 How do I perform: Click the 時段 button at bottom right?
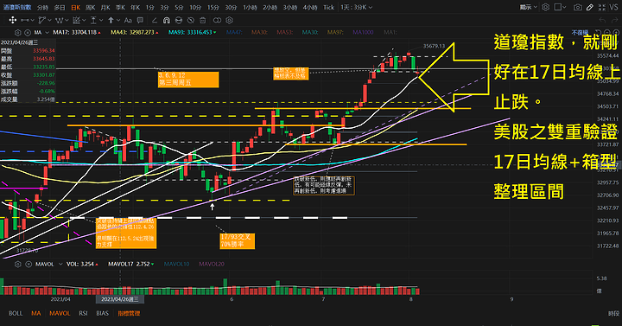613,313
